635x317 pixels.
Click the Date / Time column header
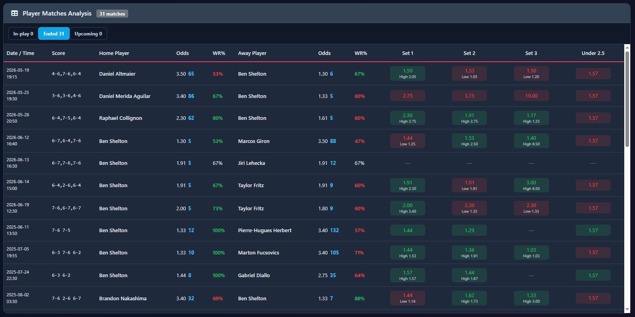[x=20, y=53]
